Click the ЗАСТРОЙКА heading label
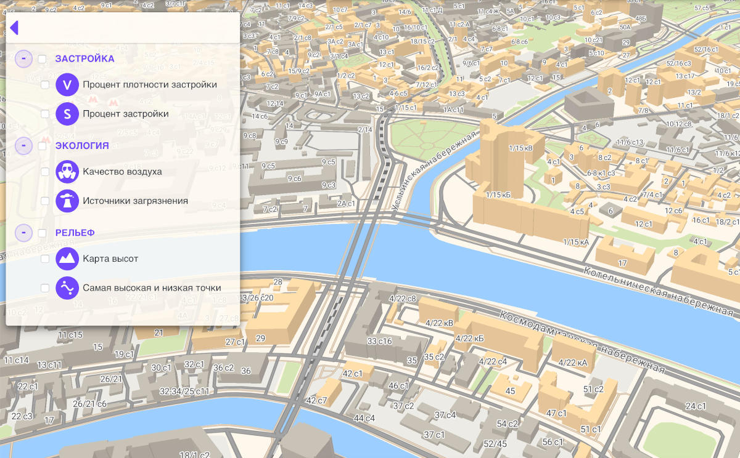The height and width of the screenshot is (458, 740). coord(85,59)
